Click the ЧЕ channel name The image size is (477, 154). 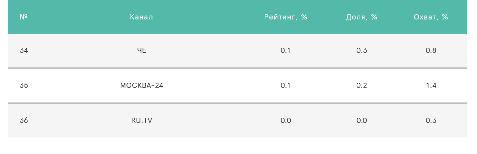point(141,51)
